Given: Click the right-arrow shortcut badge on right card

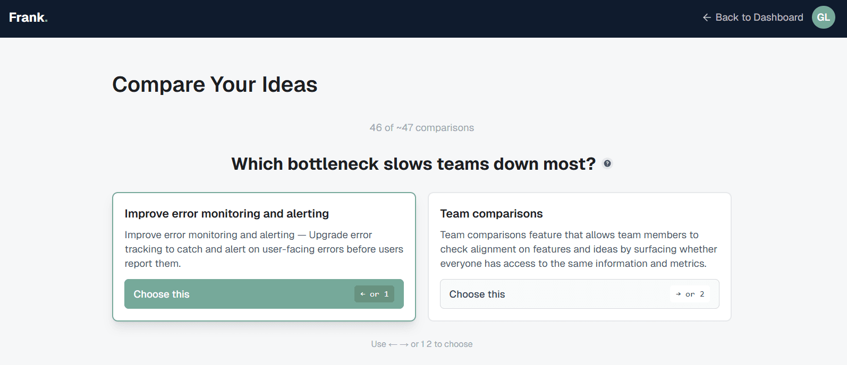Looking at the screenshot, I should click(x=679, y=293).
